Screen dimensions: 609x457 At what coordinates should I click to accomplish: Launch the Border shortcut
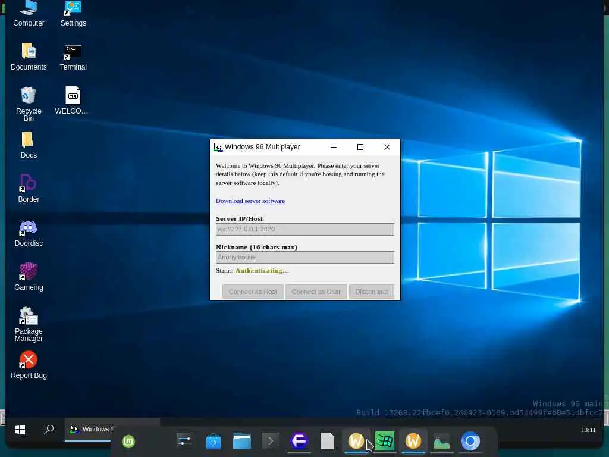(29, 189)
